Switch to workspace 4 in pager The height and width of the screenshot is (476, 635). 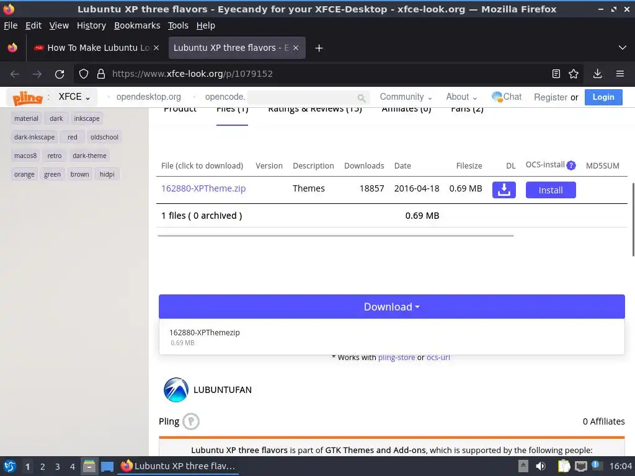(73, 467)
